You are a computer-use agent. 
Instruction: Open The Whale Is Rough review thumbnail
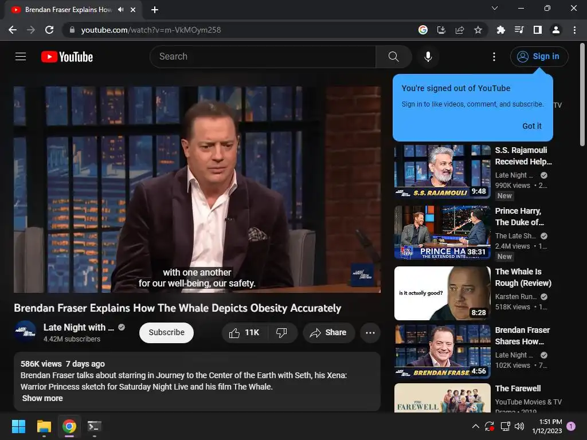pos(442,293)
